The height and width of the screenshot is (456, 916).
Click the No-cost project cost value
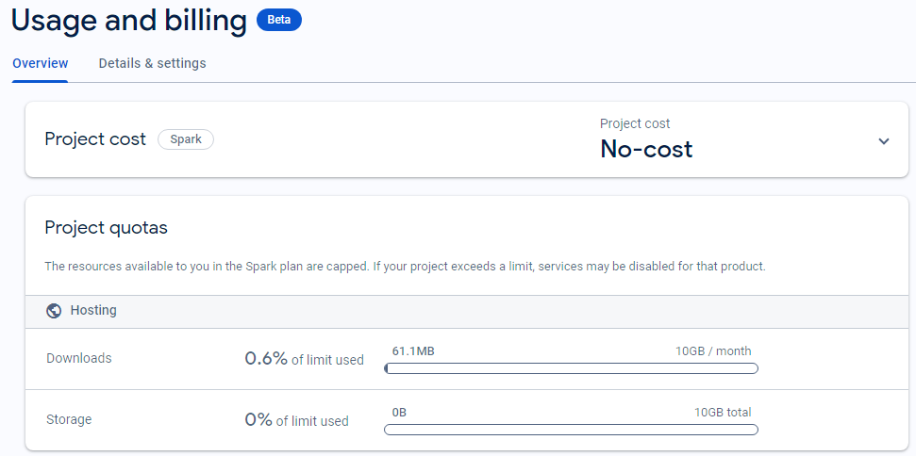pyautogui.click(x=646, y=149)
